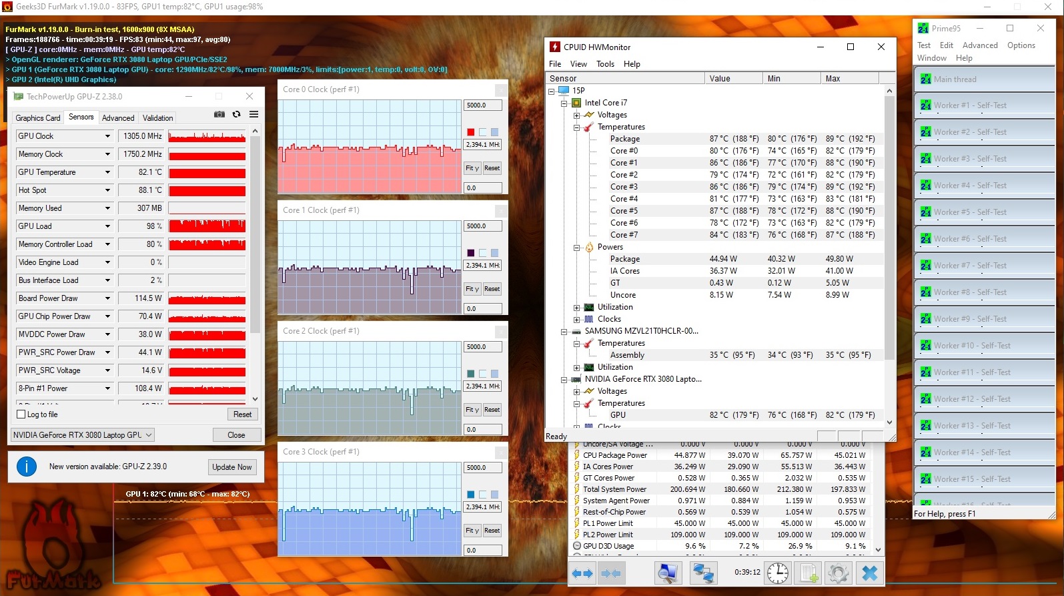Click the blue info icon beside update notice

tap(27, 467)
